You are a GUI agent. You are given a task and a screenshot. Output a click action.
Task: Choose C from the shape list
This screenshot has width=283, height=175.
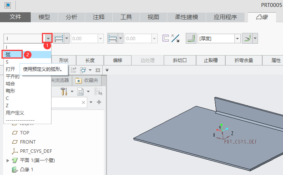tap(27, 98)
